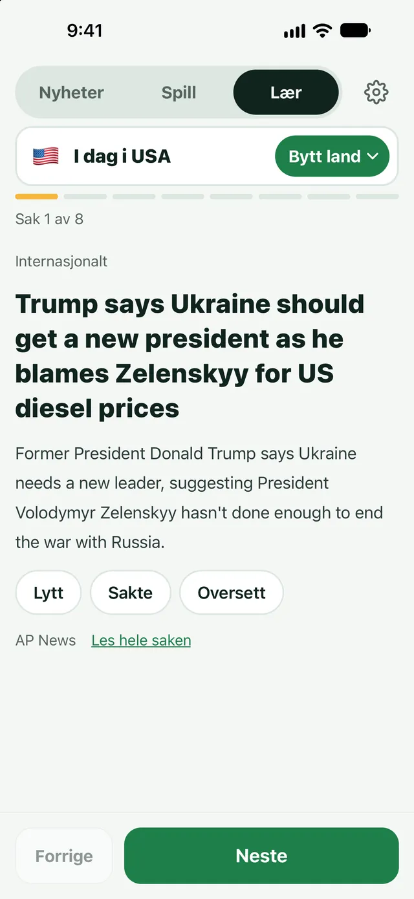Tap the I dag i USA label
The image size is (414, 899).
(122, 156)
